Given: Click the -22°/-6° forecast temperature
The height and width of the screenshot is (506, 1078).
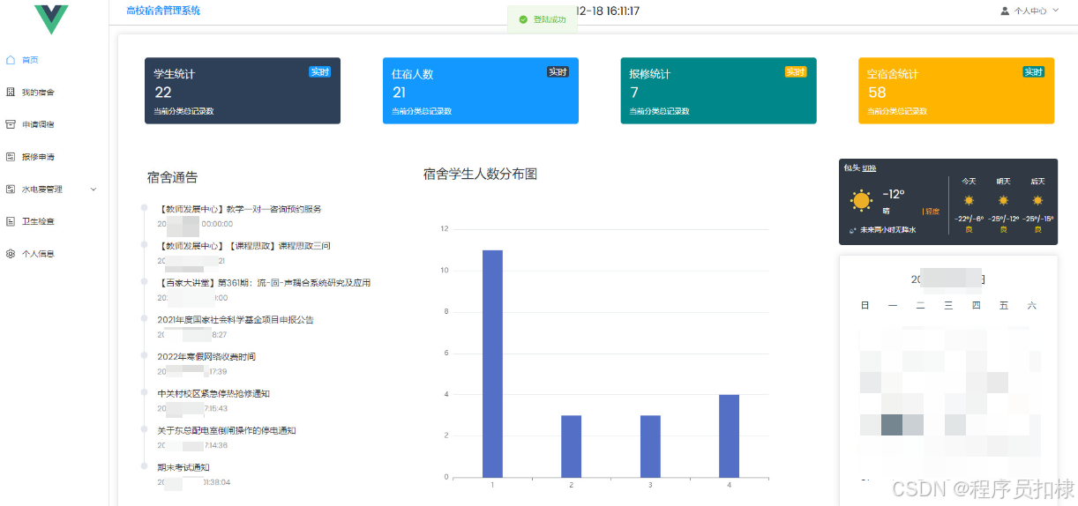Looking at the screenshot, I should (x=969, y=219).
